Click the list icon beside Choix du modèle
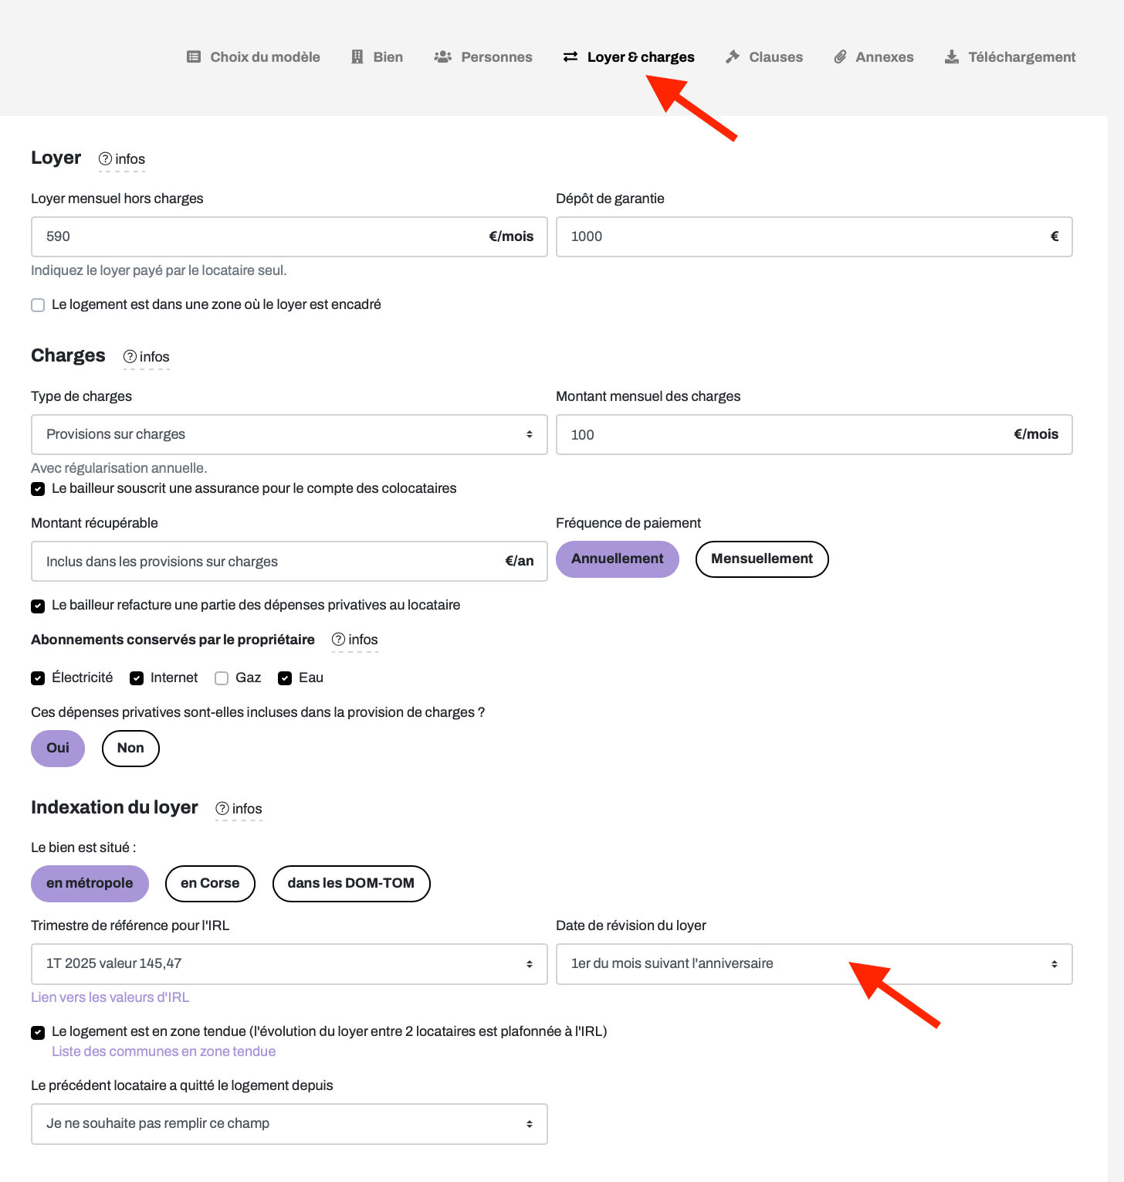1124x1182 pixels. click(x=194, y=57)
